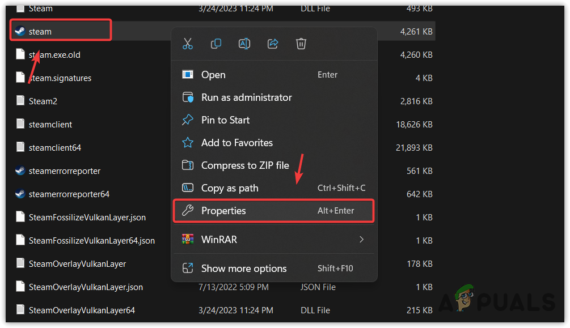The width and height of the screenshot is (570, 328).
Task: Click the document icon beside steamclient64
Action: pos(20,147)
